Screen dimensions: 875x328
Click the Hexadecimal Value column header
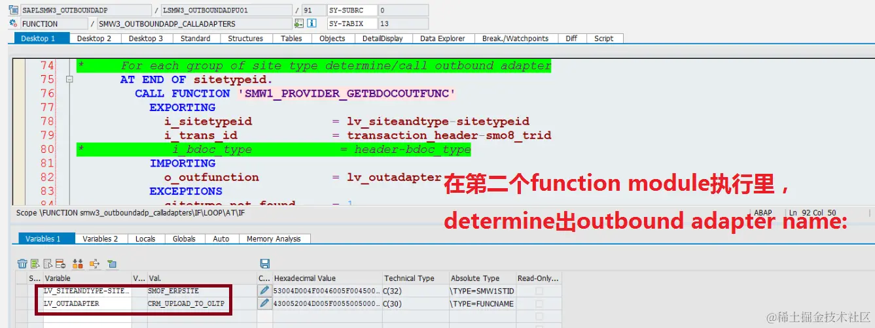tap(327, 278)
